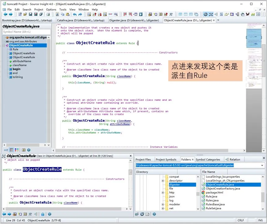Click the Cascade Windows icon
The width and height of the screenshot is (267, 224).
pos(196,15)
